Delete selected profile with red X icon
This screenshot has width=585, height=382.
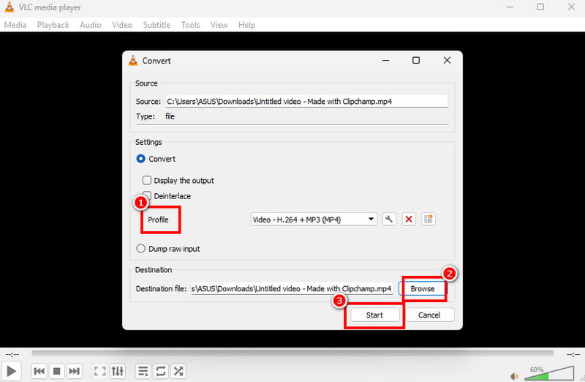pyautogui.click(x=409, y=220)
